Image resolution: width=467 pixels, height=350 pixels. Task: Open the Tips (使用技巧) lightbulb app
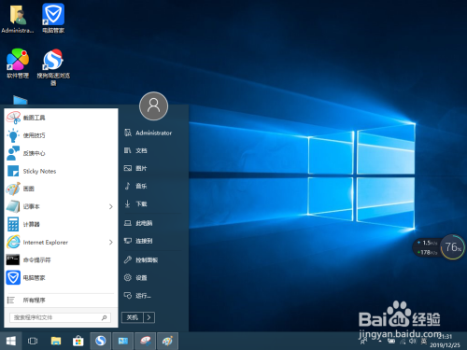pos(61,135)
